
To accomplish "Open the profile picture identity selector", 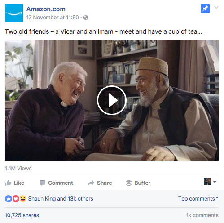I will point(210,182).
